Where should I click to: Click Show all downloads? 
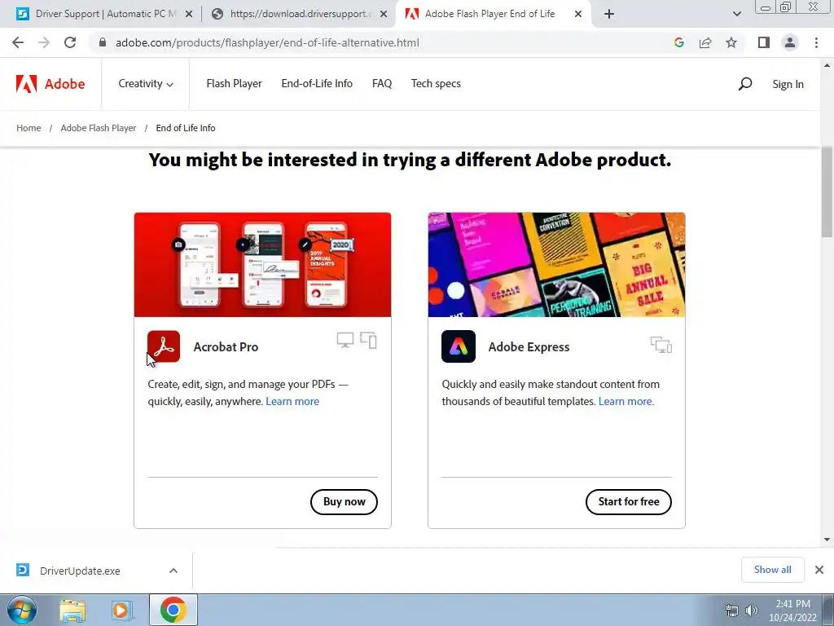click(772, 570)
